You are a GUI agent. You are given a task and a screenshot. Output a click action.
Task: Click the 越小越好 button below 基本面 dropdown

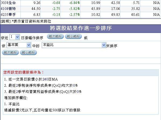pyautogui.click(x=28, y=52)
